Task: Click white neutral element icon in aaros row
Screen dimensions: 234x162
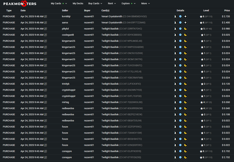Action: tap(185, 23)
